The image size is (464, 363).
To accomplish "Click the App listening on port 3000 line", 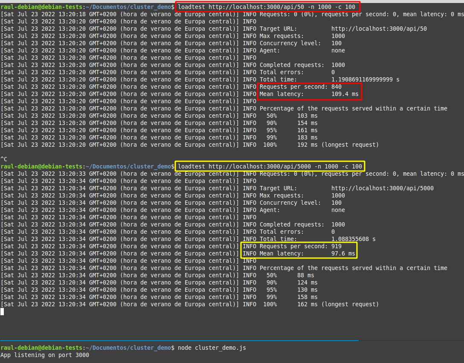I will (45, 355).
